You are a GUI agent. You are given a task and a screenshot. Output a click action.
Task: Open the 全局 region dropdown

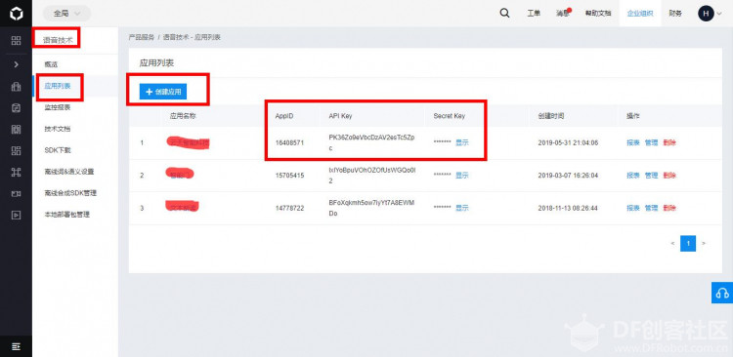coord(66,14)
